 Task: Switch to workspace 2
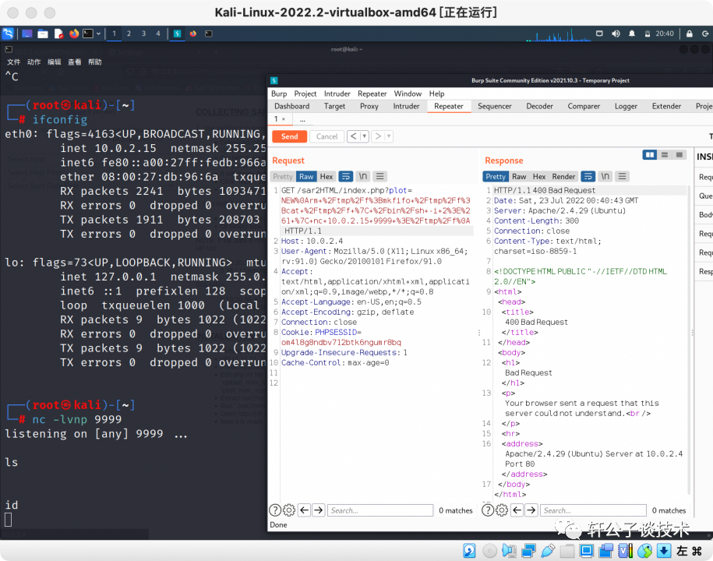click(x=129, y=34)
